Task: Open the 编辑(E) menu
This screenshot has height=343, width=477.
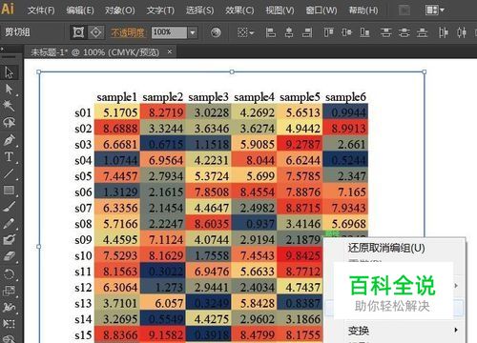Action: pyautogui.click(x=80, y=10)
